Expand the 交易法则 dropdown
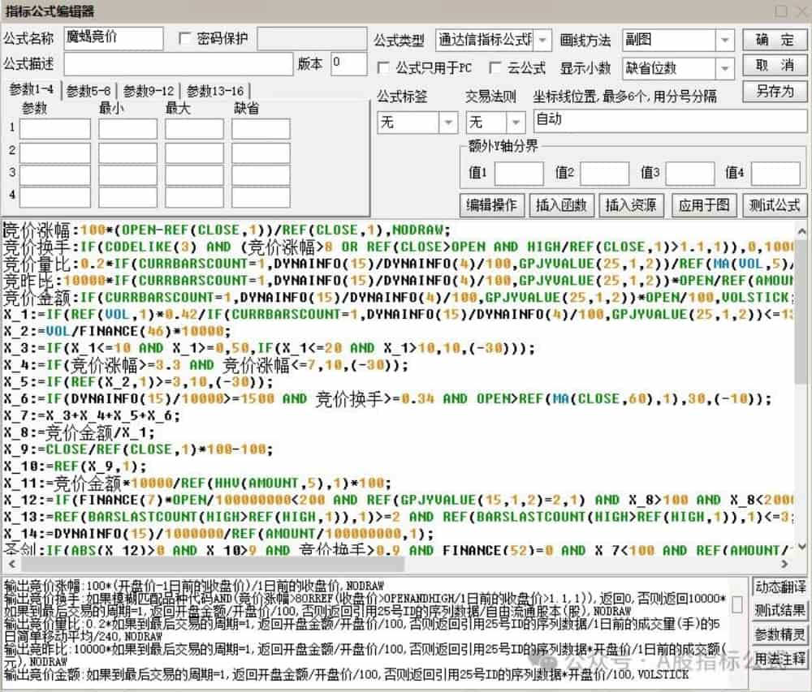Screen dimensions: 812x692 tap(516, 123)
